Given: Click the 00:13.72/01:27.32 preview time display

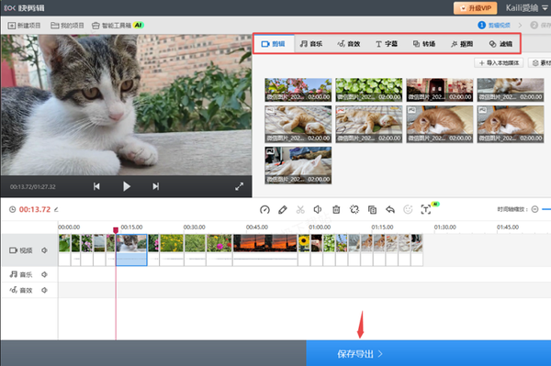Looking at the screenshot, I should click(x=33, y=187).
